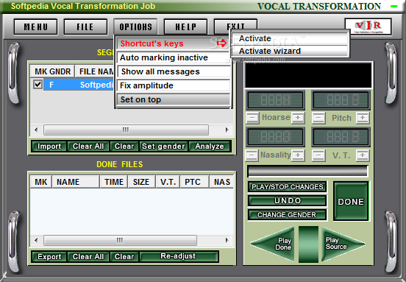This screenshot has height=282, width=406.
Task: Click Clear under segment list
Action: tap(124, 147)
